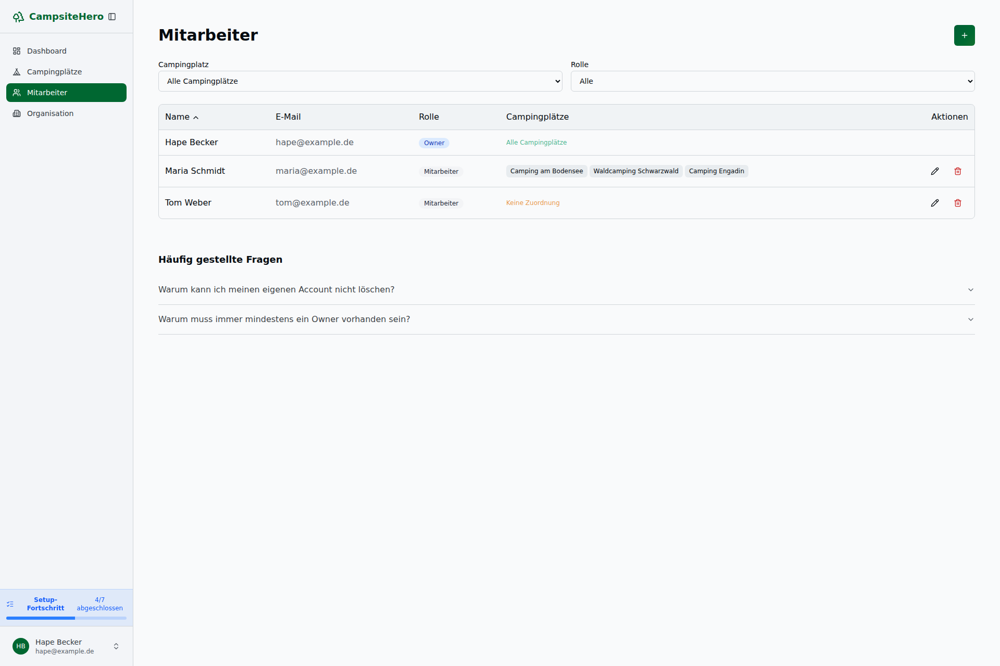Image resolution: width=1000 pixels, height=666 pixels.
Task: Sort table by the Name column header
Action: 182,117
